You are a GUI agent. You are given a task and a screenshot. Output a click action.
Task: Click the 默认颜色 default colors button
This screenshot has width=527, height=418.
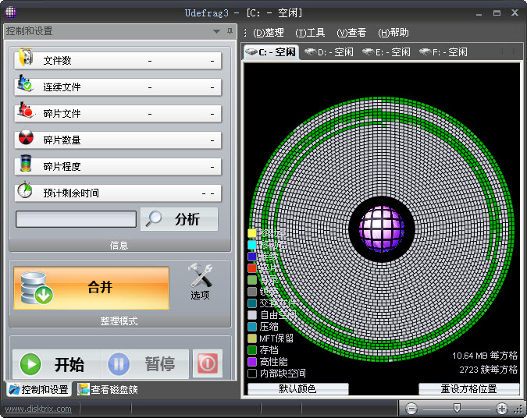pos(297,388)
